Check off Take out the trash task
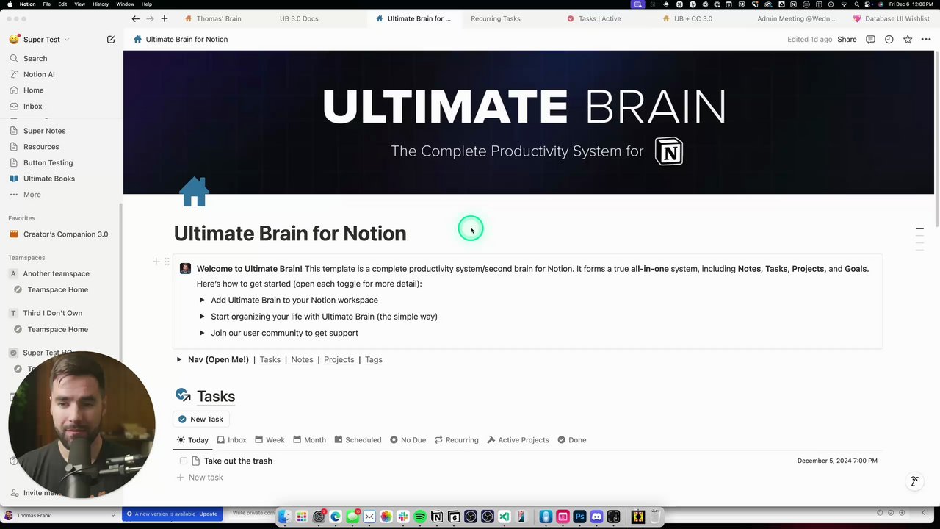 pos(184,461)
